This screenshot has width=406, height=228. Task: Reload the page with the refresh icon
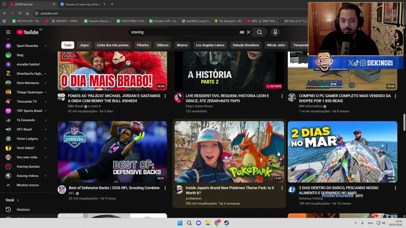(20, 13)
